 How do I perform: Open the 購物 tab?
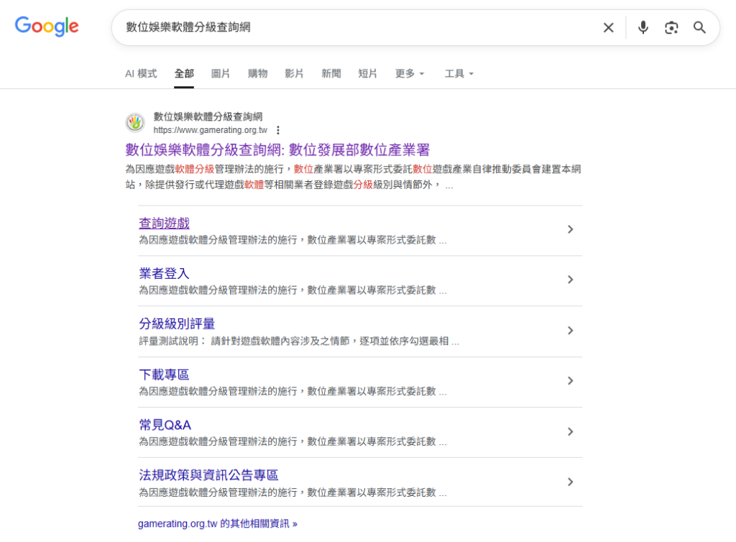[x=258, y=73]
